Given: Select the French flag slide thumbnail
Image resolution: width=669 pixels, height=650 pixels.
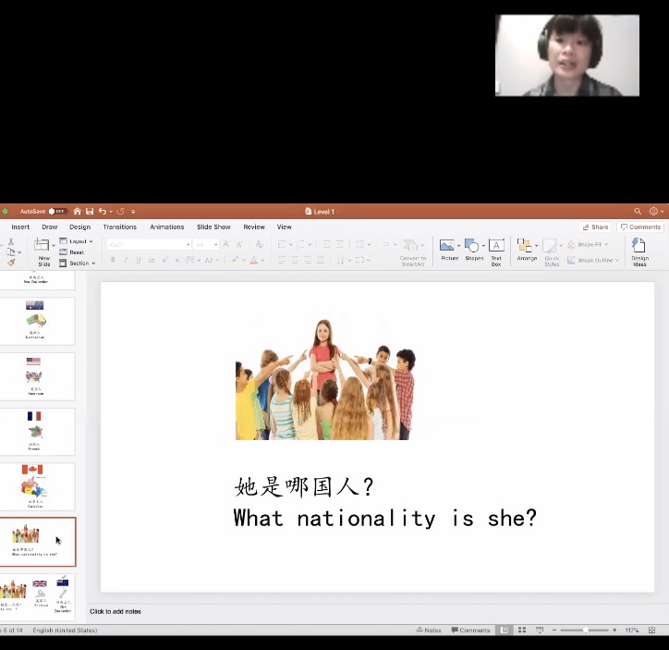Looking at the screenshot, I should tap(36, 431).
